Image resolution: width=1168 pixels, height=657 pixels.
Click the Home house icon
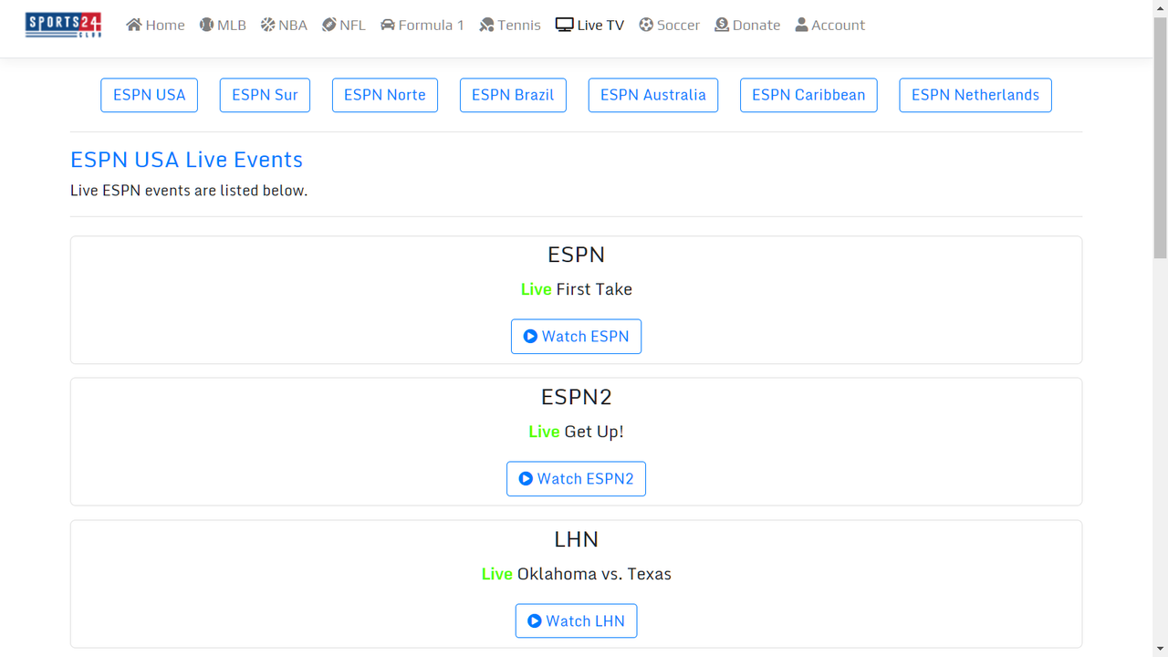point(134,25)
